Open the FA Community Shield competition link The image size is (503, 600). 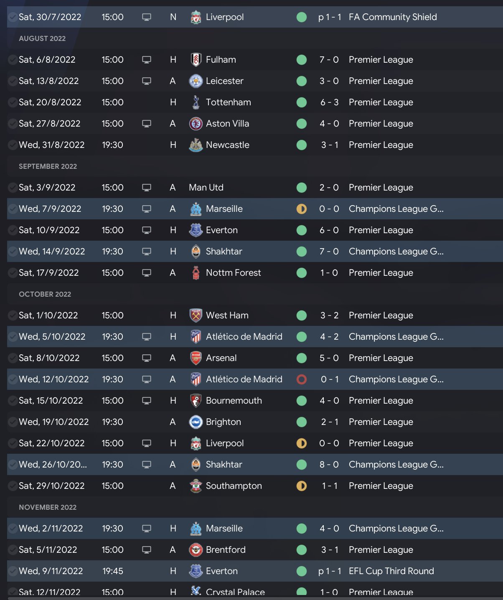coord(393,17)
